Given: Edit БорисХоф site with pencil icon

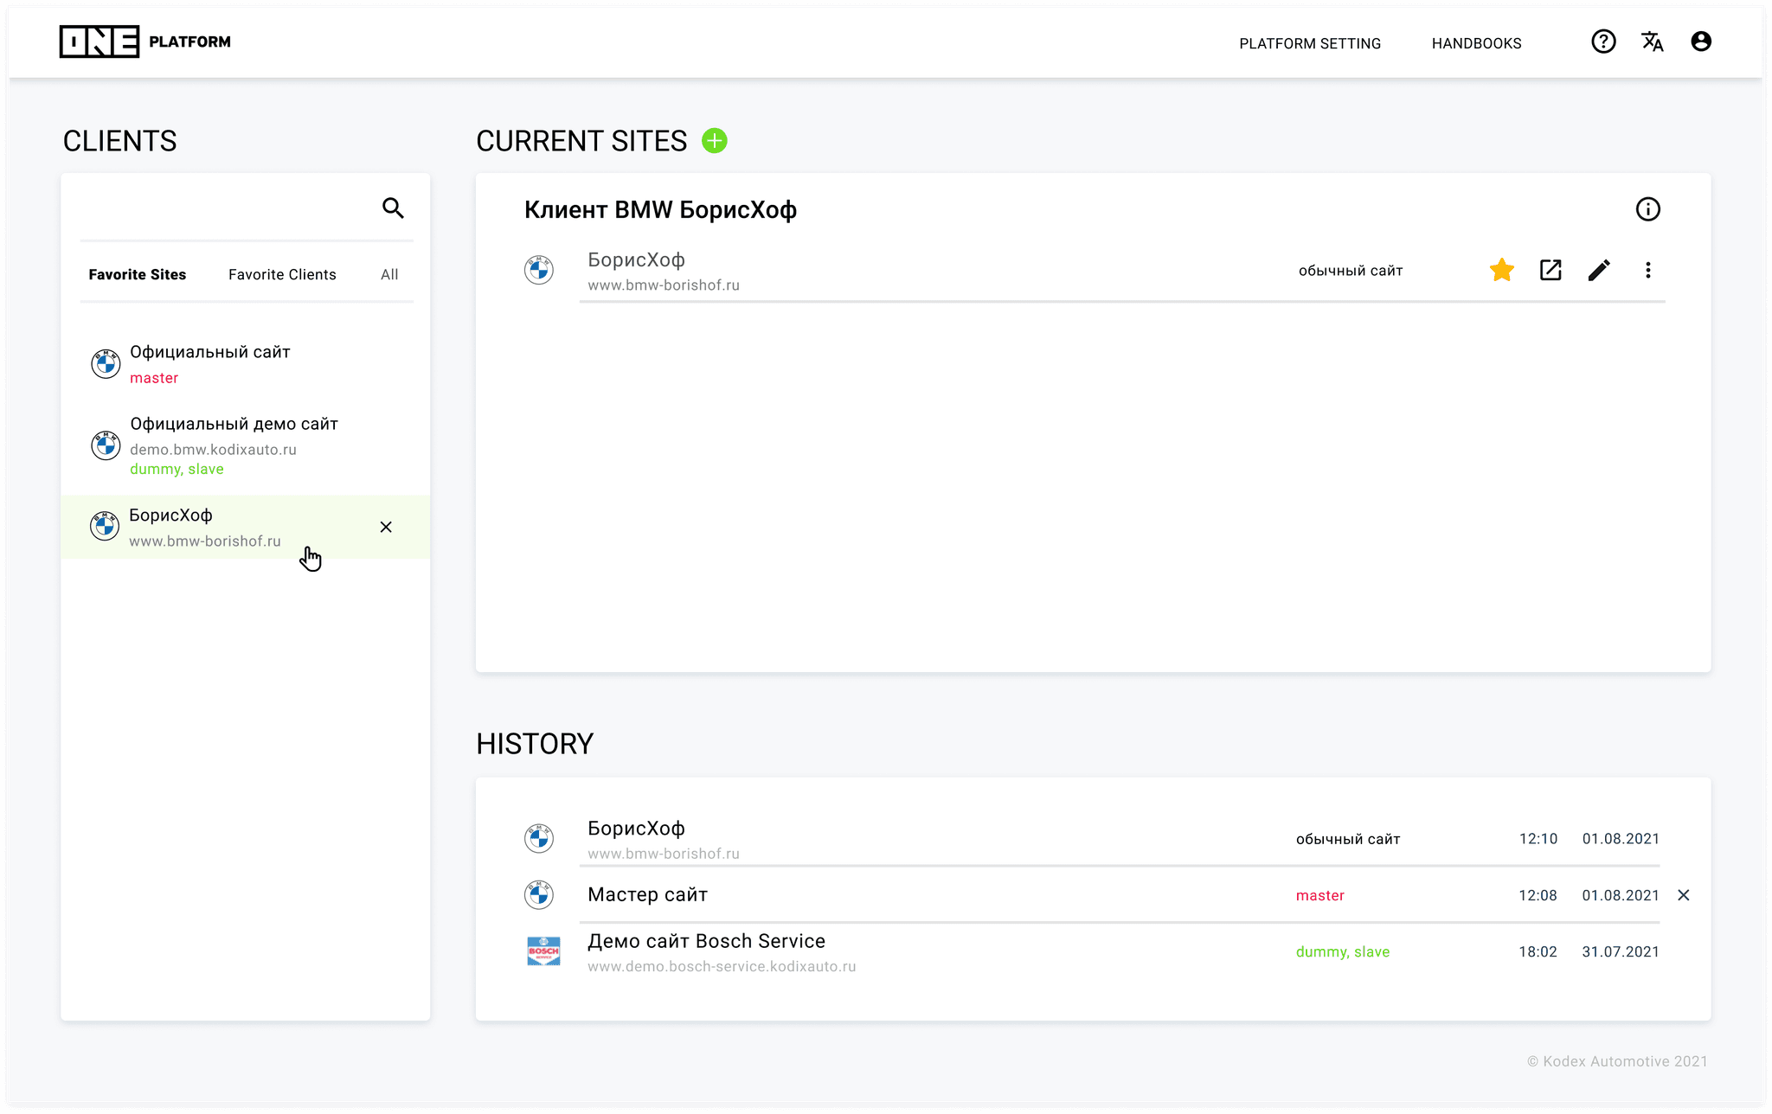Looking at the screenshot, I should click(x=1599, y=270).
